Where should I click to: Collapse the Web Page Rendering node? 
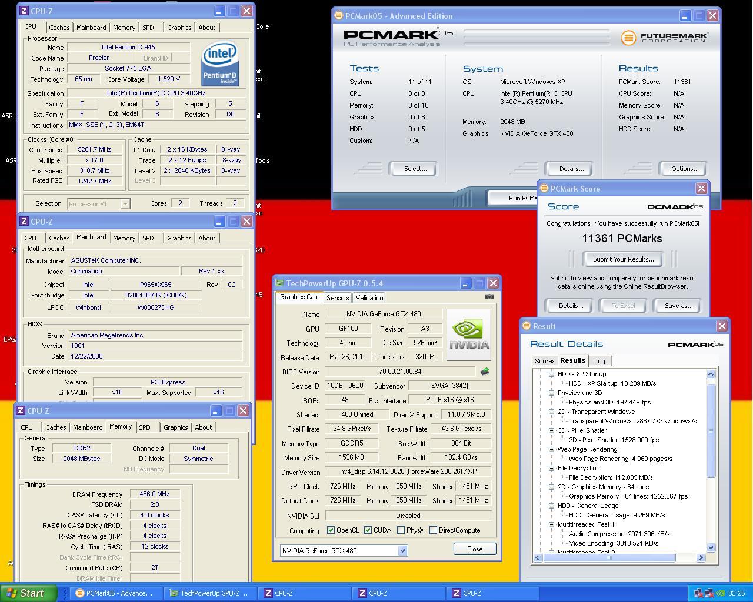551,449
